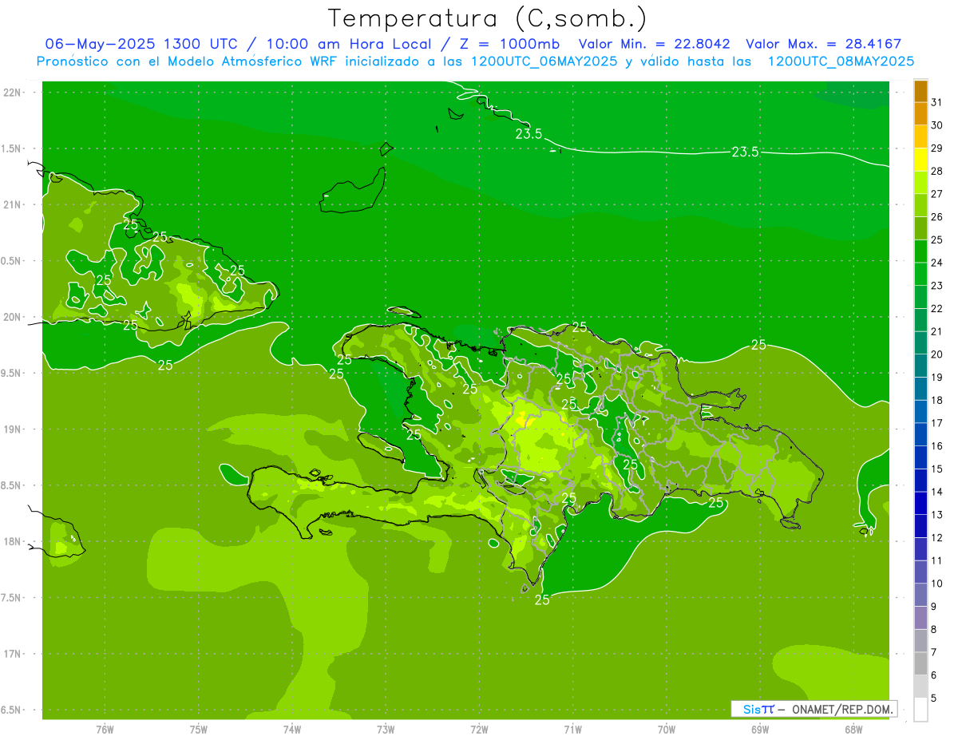This screenshot has width=958, height=740.
Task: Click the colorbar label '20'
Action: [x=937, y=354]
